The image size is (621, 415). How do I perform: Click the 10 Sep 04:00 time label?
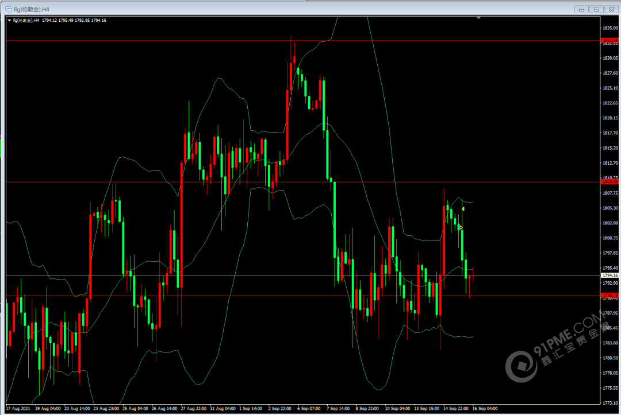tap(398, 409)
